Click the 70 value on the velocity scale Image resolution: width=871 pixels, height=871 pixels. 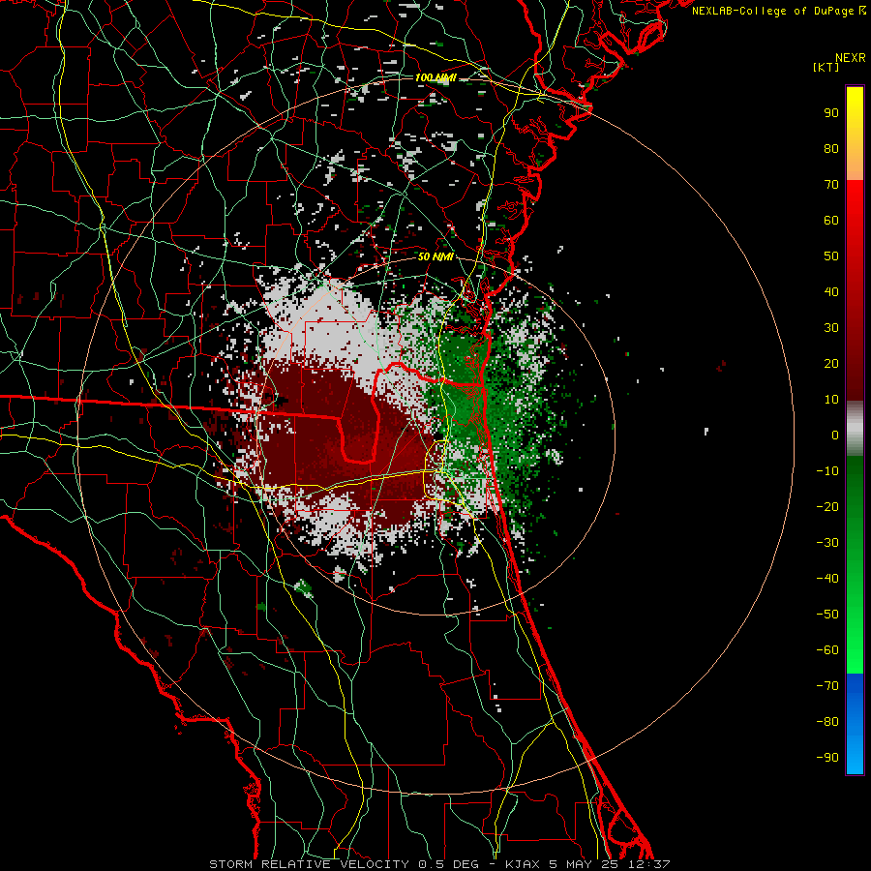831,185
